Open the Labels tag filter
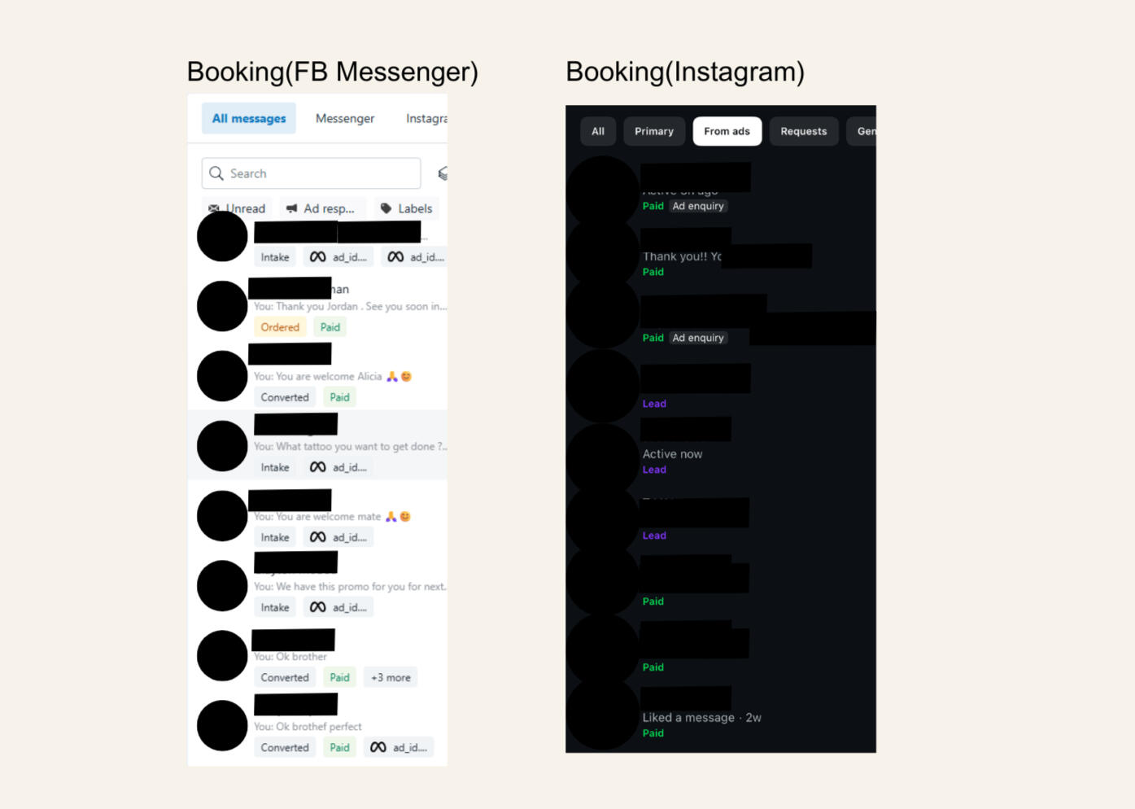 click(x=406, y=208)
